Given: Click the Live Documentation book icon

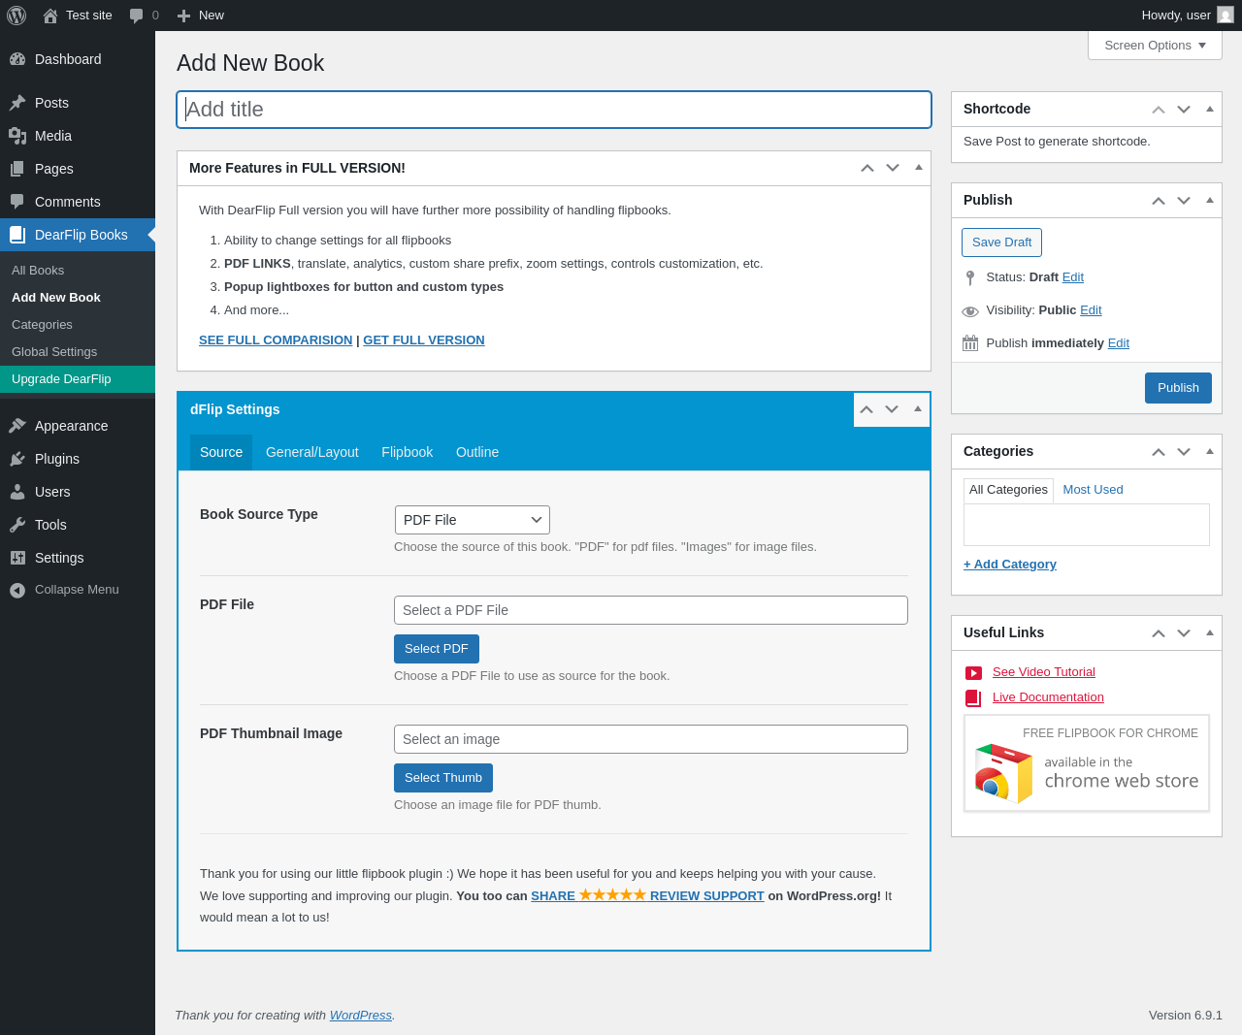Looking at the screenshot, I should 974,698.
